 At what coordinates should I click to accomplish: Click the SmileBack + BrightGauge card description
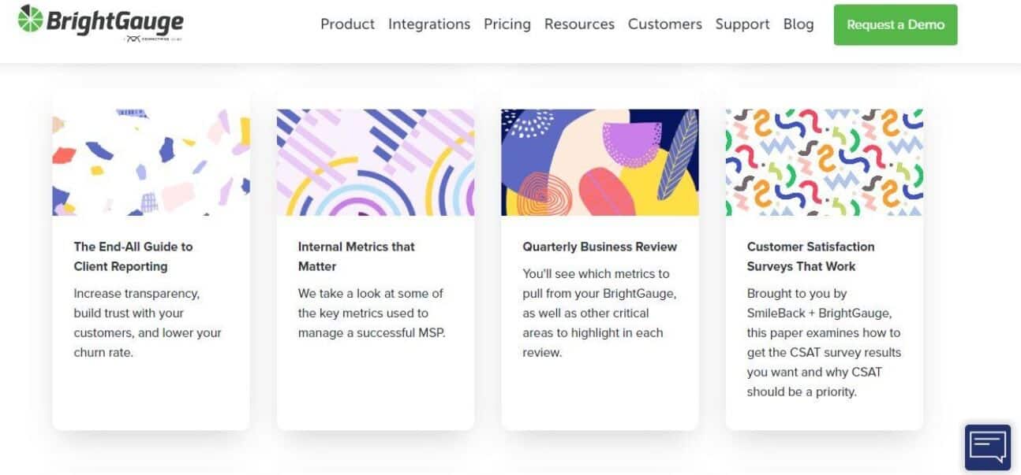coord(823,343)
